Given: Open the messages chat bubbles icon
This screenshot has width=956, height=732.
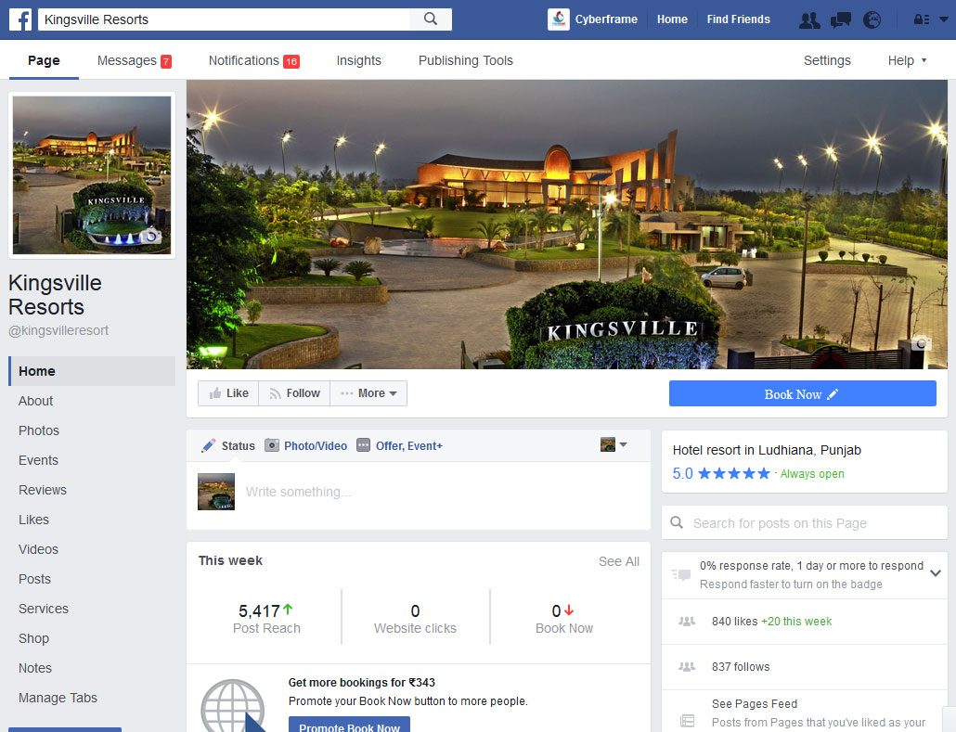Looking at the screenshot, I should click(x=841, y=20).
